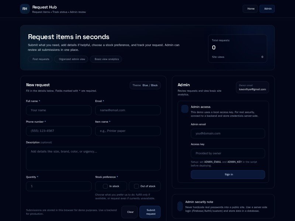Toggle the Blue / Black theme switch

click(x=145, y=85)
